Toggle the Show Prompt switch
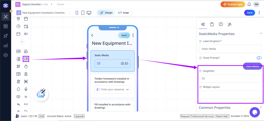The width and height of the screenshot is (264, 121). pos(259,58)
